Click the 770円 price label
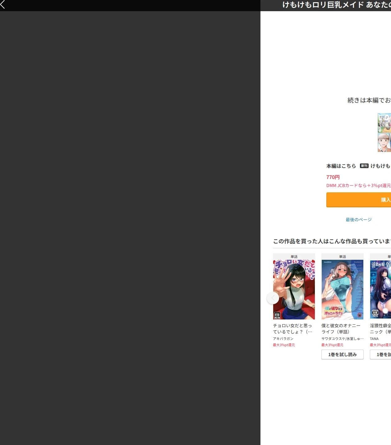Screen dimensions: 391x445 (x=333, y=177)
